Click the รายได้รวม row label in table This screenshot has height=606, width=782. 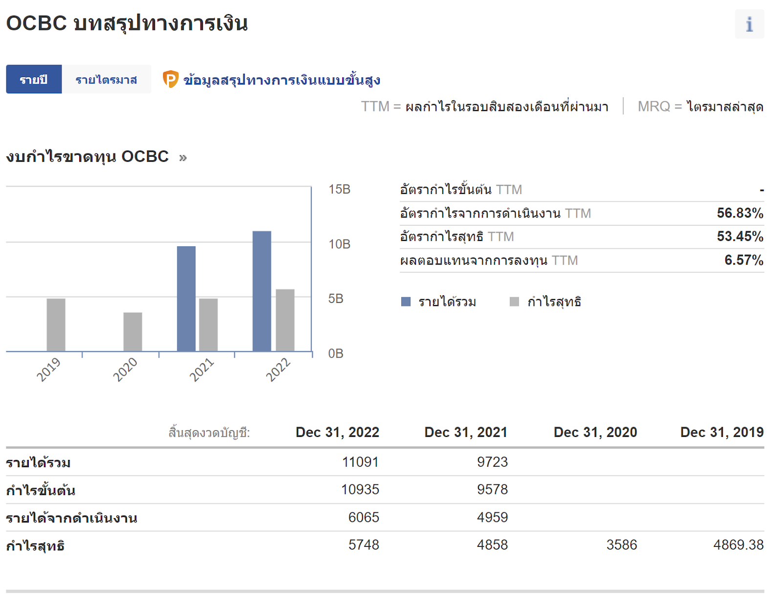38,462
